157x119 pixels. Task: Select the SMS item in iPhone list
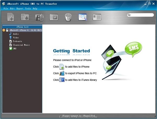(14, 48)
